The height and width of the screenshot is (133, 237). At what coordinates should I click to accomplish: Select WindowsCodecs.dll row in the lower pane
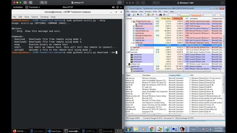tap(174, 96)
